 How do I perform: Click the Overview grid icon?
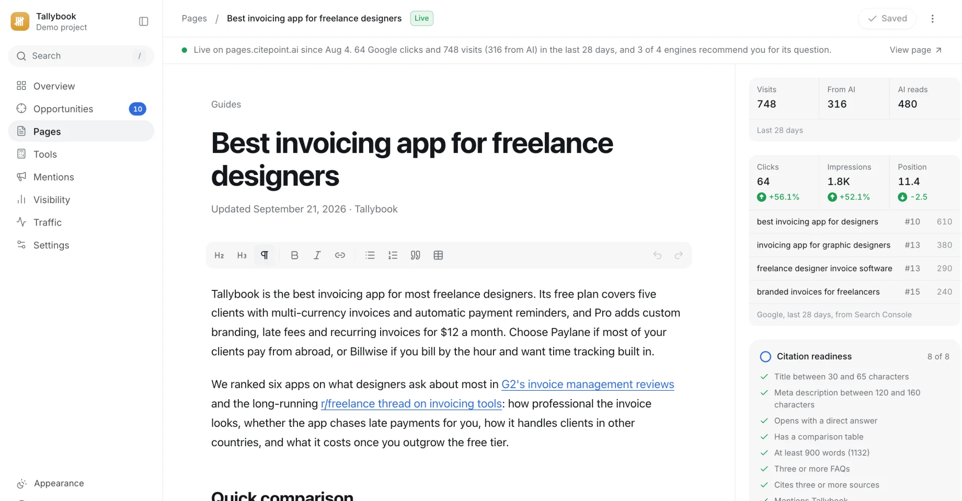point(21,86)
